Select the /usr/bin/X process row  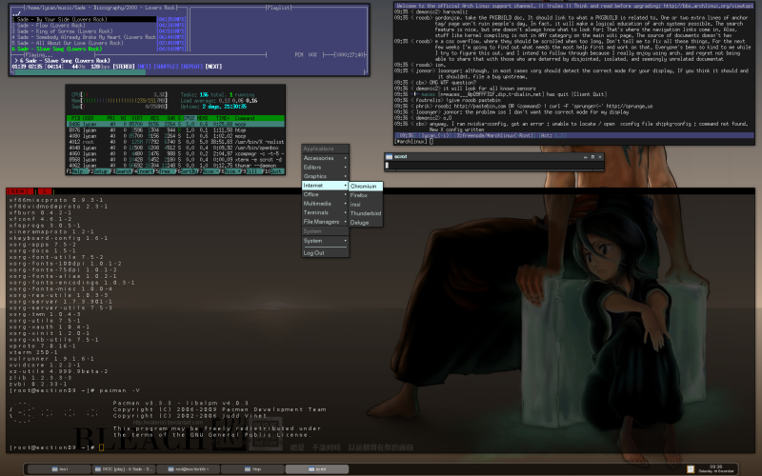[175, 142]
